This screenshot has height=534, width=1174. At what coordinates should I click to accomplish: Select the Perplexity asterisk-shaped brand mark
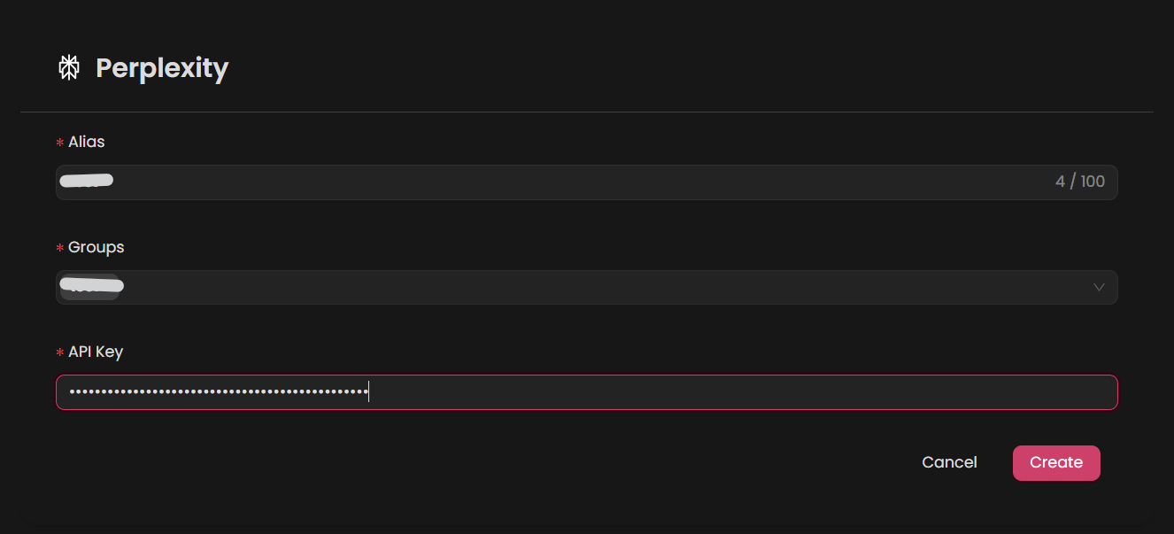69,66
